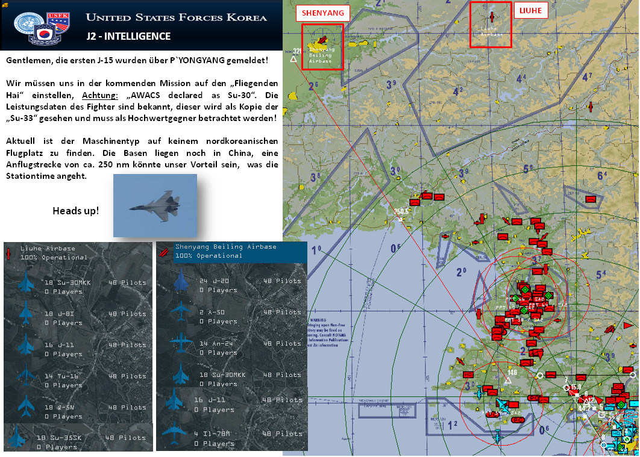The image size is (640, 457).
Task: Select the 4 Il-78M row text
Action: 212,434
